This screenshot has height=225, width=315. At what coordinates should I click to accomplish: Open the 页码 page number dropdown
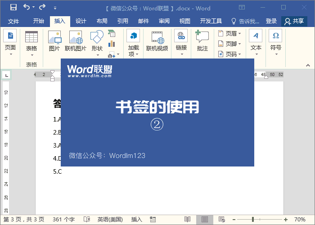click(229, 54)
